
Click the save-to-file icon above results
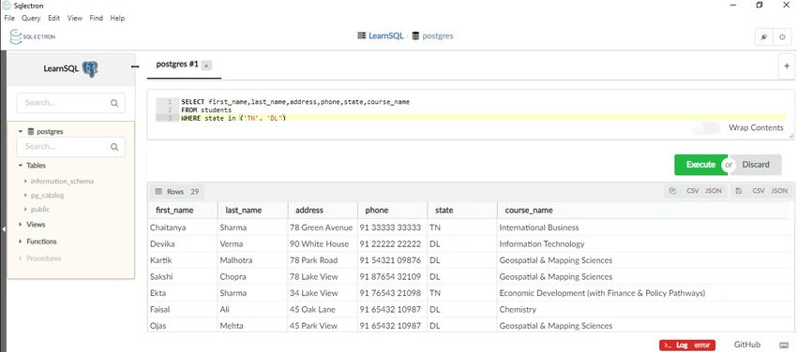pos(739,191)
